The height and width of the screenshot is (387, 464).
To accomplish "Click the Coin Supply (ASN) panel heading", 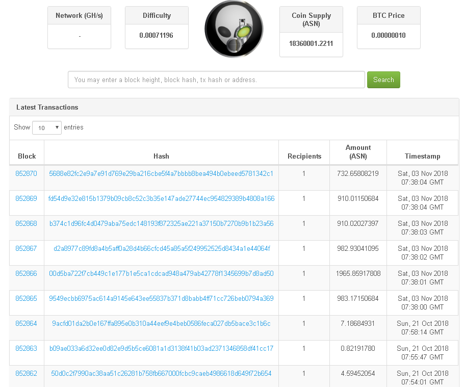I will tap(312, 19).
